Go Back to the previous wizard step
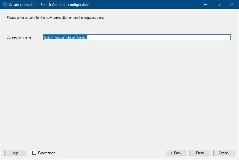239x160 pixels. pyautogui.click(x=176, y=153)
